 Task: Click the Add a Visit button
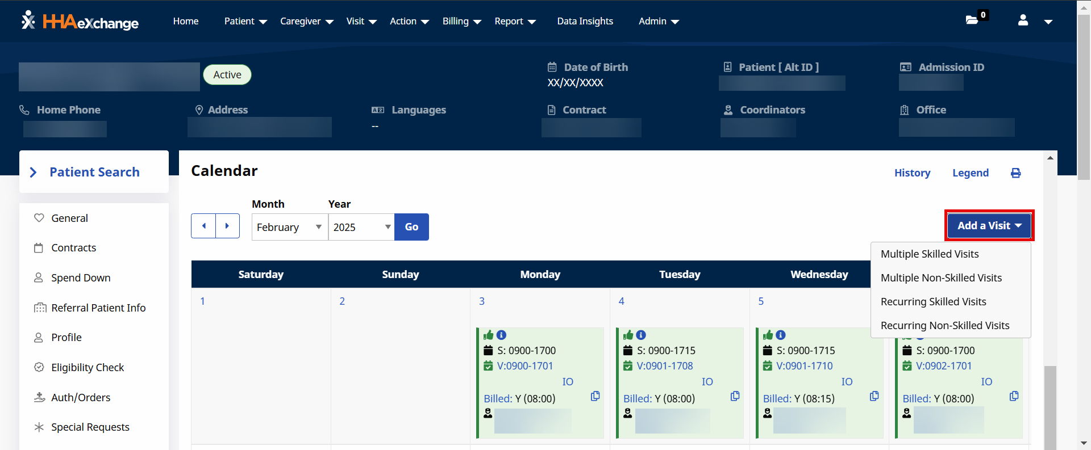[x=989, y=225]
